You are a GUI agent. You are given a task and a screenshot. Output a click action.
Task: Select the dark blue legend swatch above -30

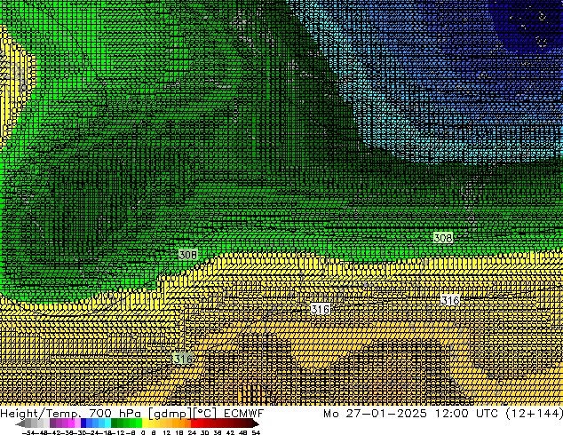coord(83,423)
